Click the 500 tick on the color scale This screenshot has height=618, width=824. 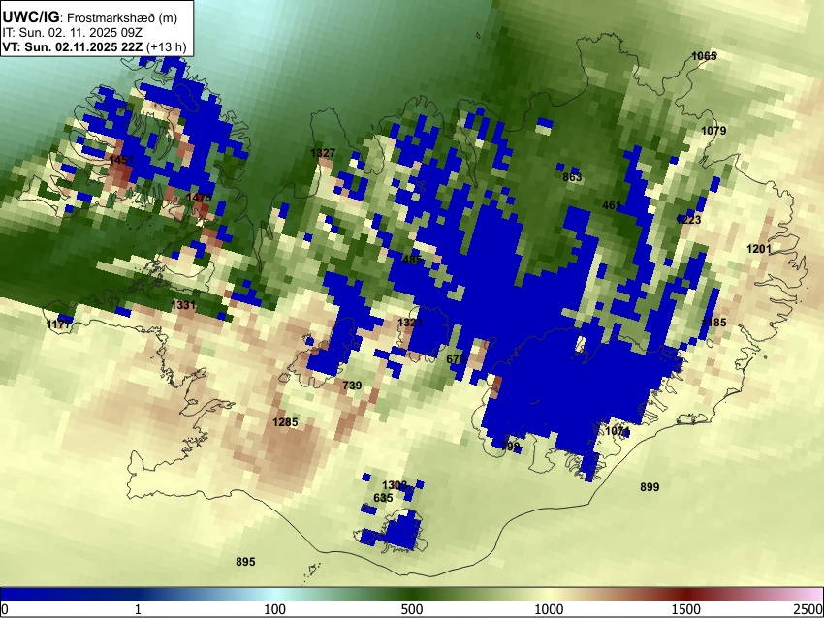coord(412,609)
